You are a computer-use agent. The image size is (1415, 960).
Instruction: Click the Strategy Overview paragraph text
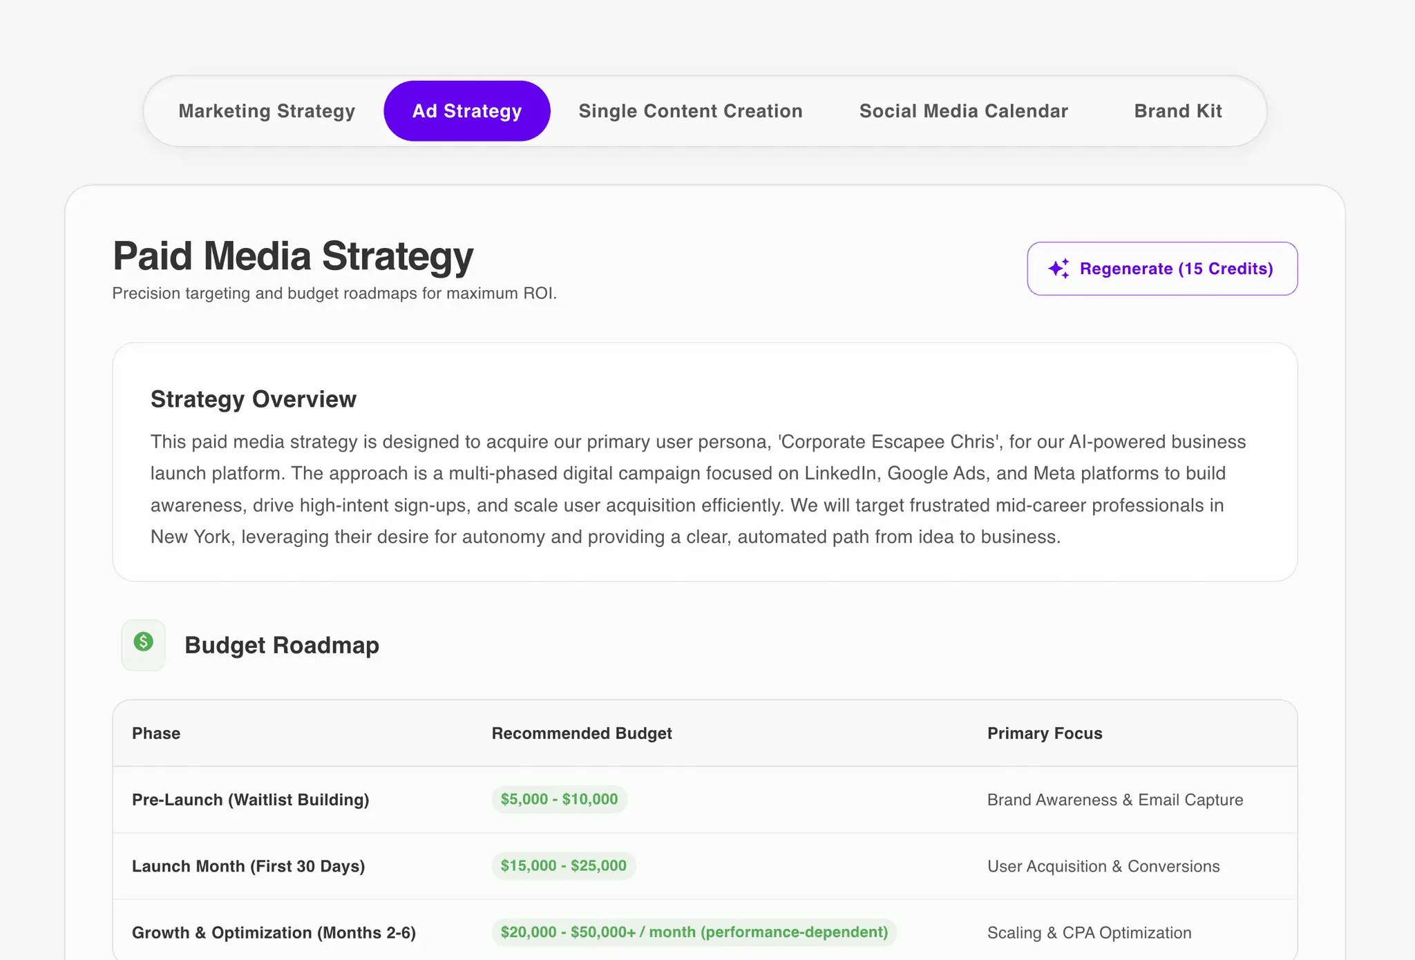click(699, 489)
